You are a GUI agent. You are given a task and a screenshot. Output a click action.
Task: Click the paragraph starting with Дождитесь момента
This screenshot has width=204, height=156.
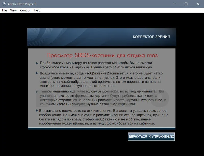[101, 80]
